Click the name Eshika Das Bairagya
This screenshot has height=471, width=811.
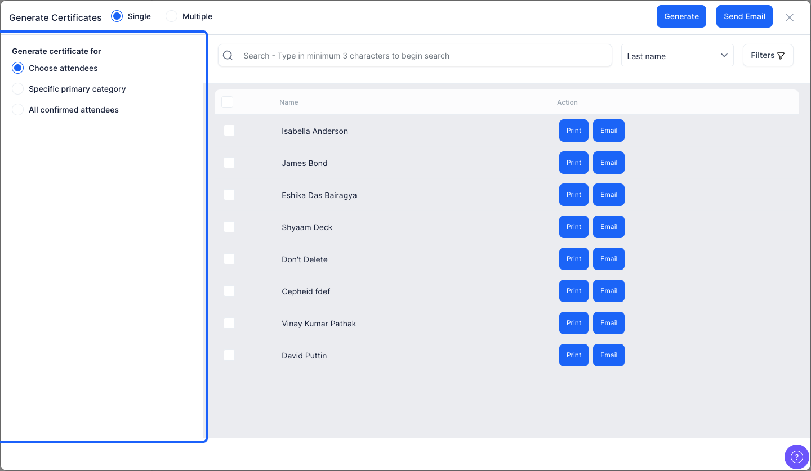pyautogui.click(x=319, y=195)
